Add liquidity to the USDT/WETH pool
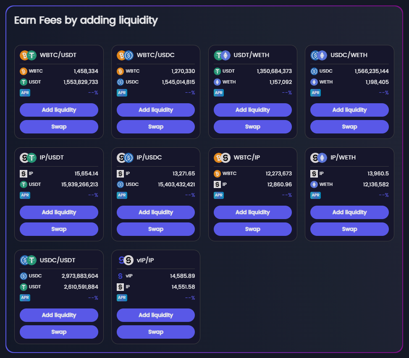 [x=253, y=110]
